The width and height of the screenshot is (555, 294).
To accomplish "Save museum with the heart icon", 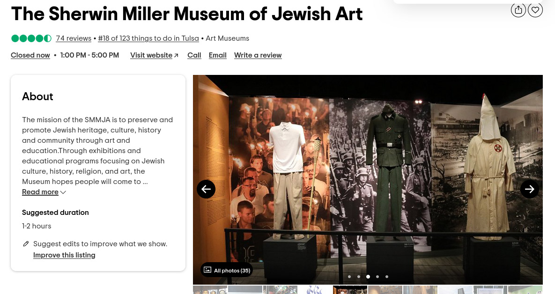I will [x=535, y=10].
